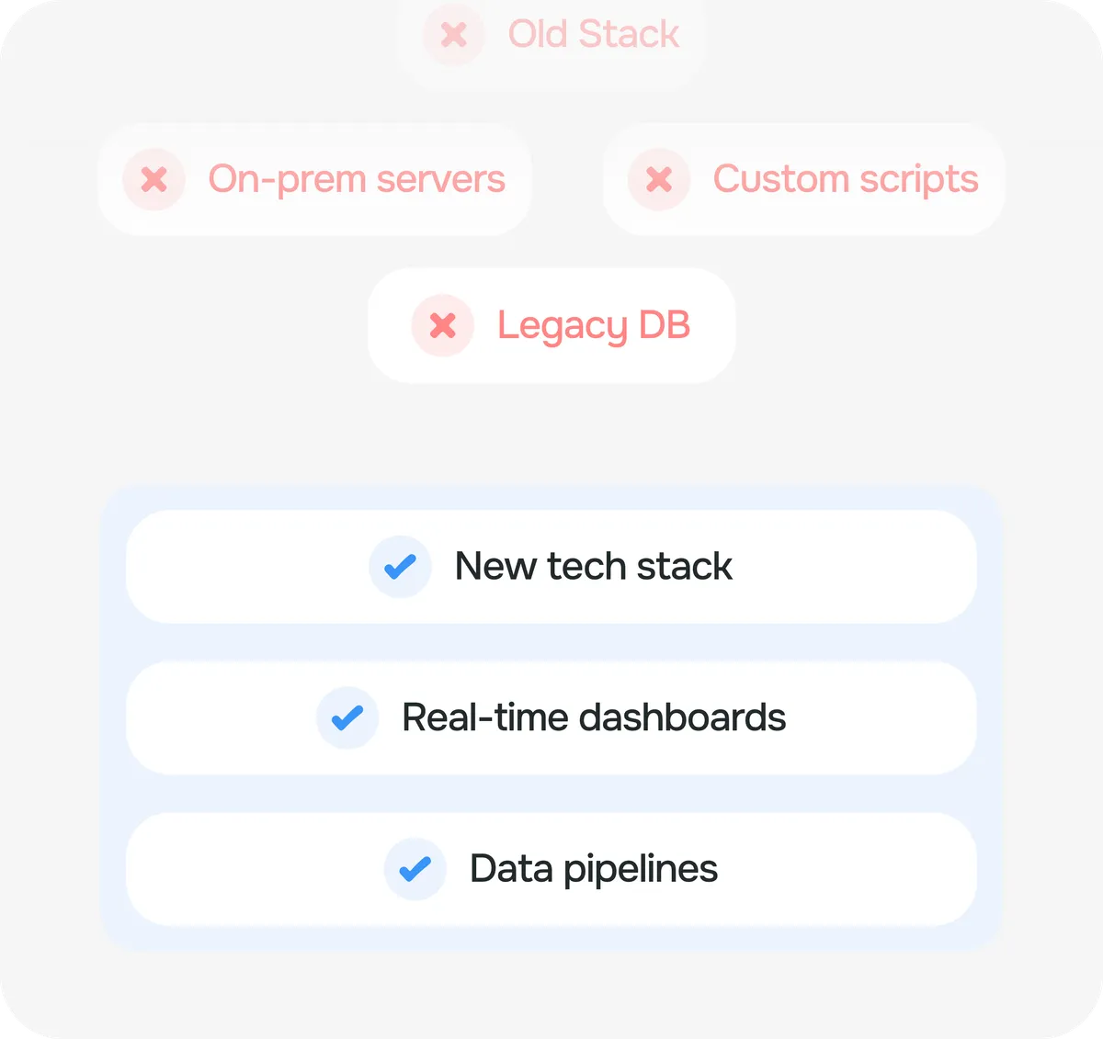This screenshot has height=1039, width=1103.
Task: Toggle the Real-time dashboards checkmark
Action: 347,717
